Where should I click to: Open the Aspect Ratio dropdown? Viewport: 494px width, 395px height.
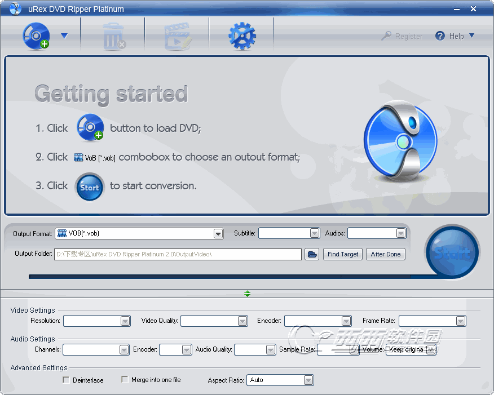[x=308, y=380]
